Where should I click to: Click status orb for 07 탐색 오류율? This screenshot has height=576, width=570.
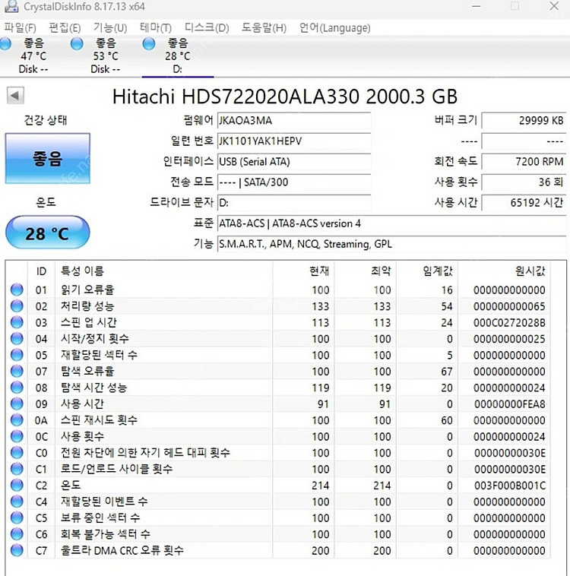(17, 371)
